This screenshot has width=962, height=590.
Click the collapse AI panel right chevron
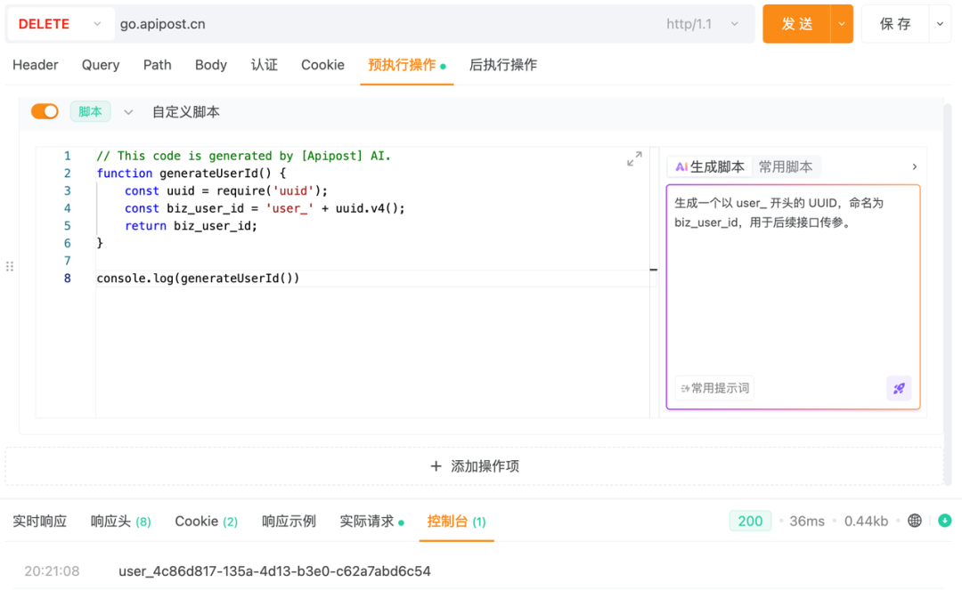914,166
